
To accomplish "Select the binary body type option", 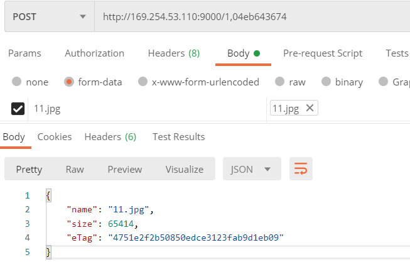I will (326, 82).
